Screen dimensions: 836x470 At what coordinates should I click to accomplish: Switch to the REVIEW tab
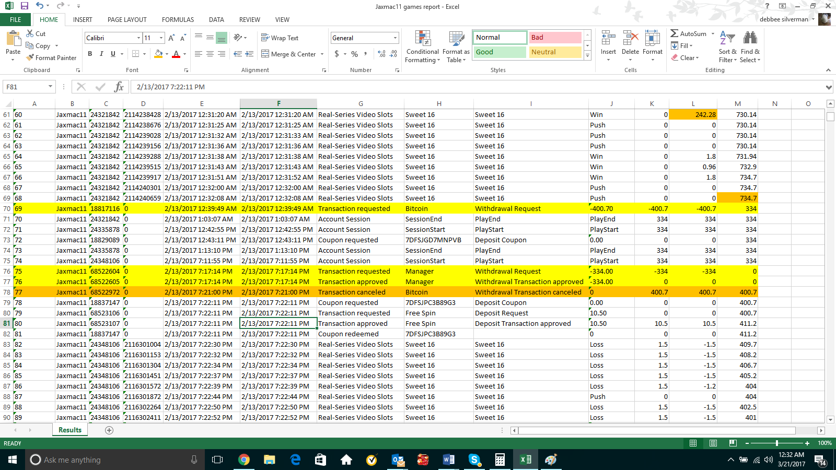coord(250,19)
